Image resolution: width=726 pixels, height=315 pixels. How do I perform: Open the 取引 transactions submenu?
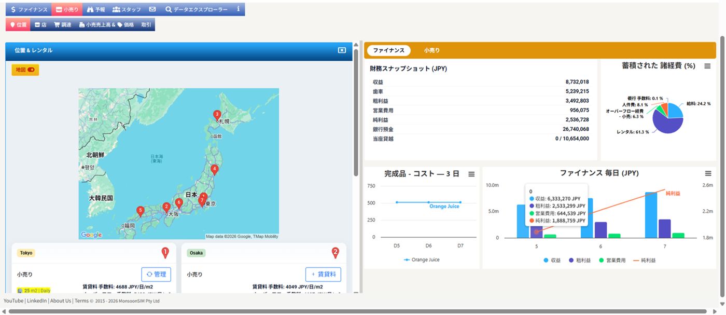(x=146, y=24)
